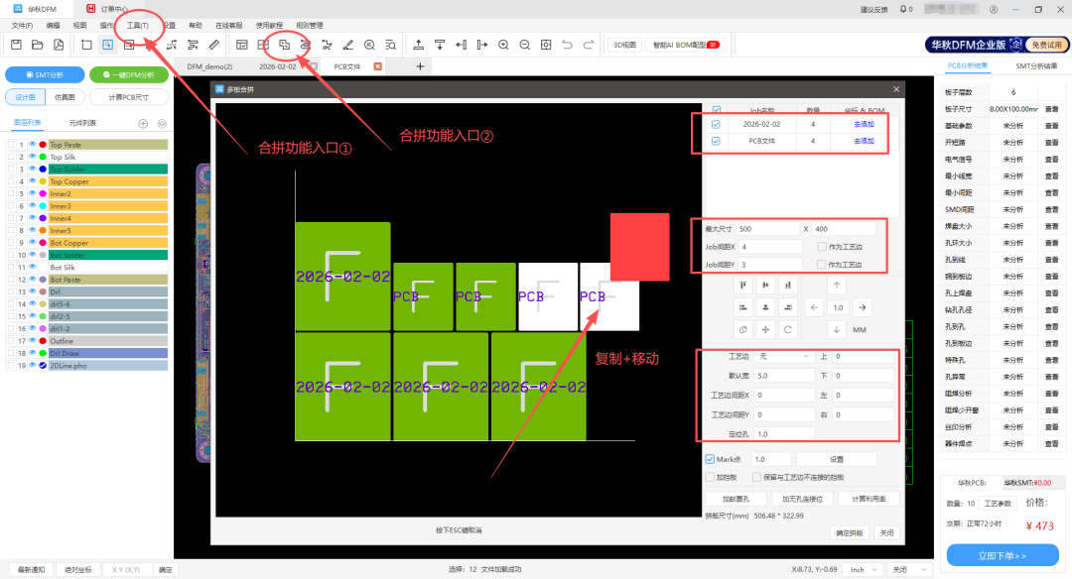Open a file with the folder icon
This screenshot has height=579, width=1072.
tap(38, 45)
